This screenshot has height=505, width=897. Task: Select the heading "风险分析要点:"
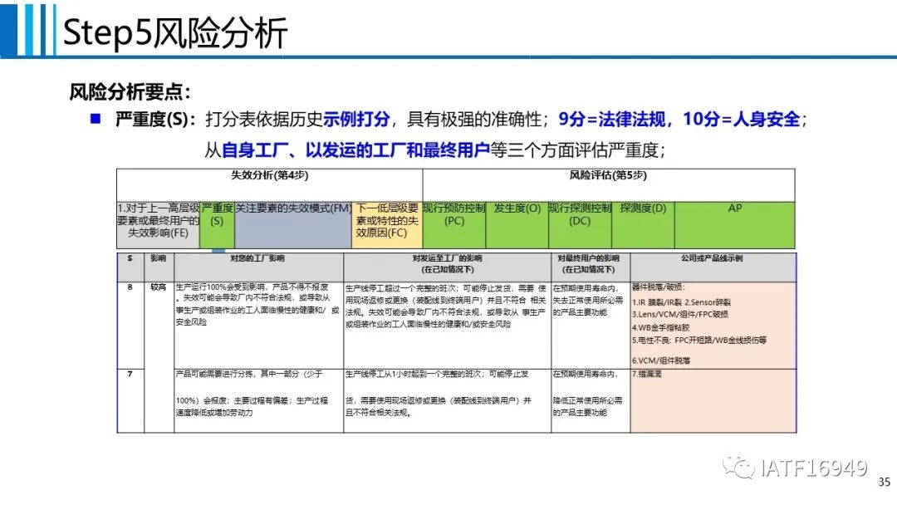tap(130, 91)
